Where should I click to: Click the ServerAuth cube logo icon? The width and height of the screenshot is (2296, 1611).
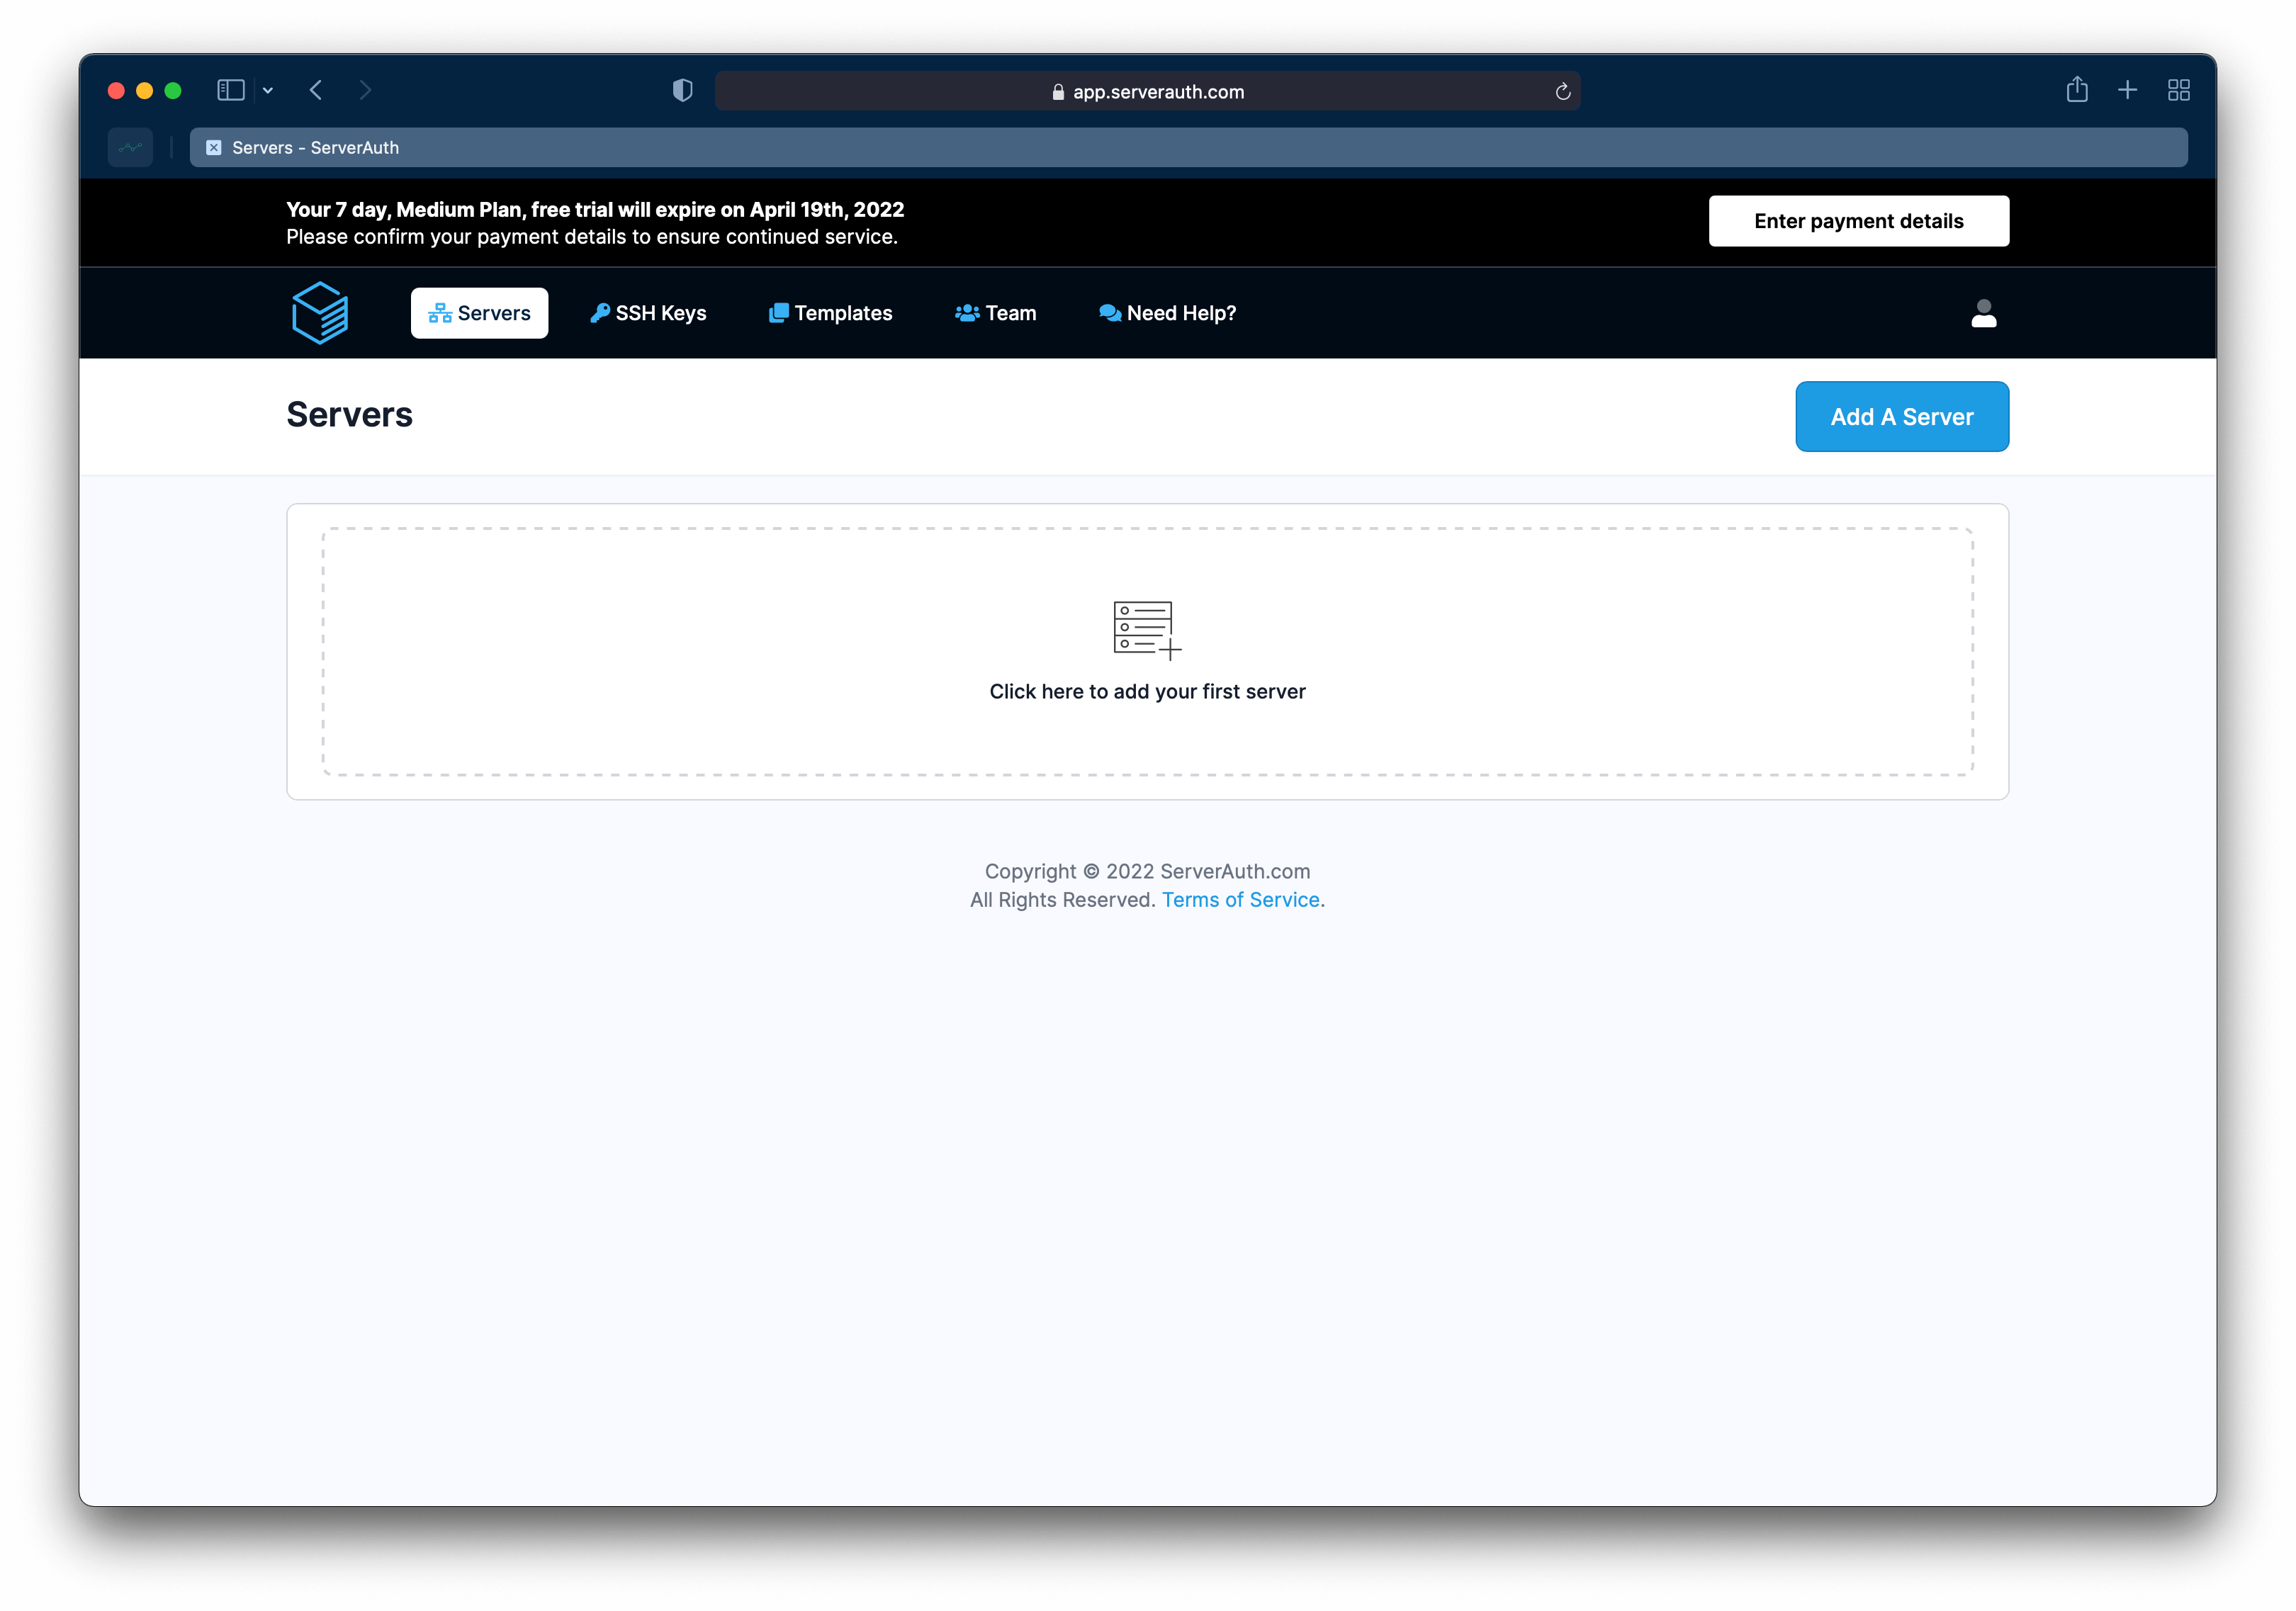pos(320,312)
